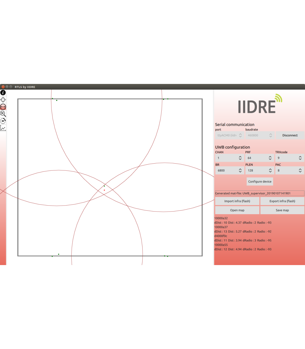
Task: Expand the TRXcode selector
Action: tap(289, 158)
